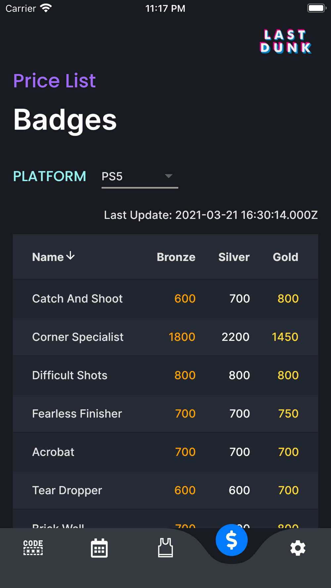
Task: Select the Difficult Shots row
Action: coord(165,375)
